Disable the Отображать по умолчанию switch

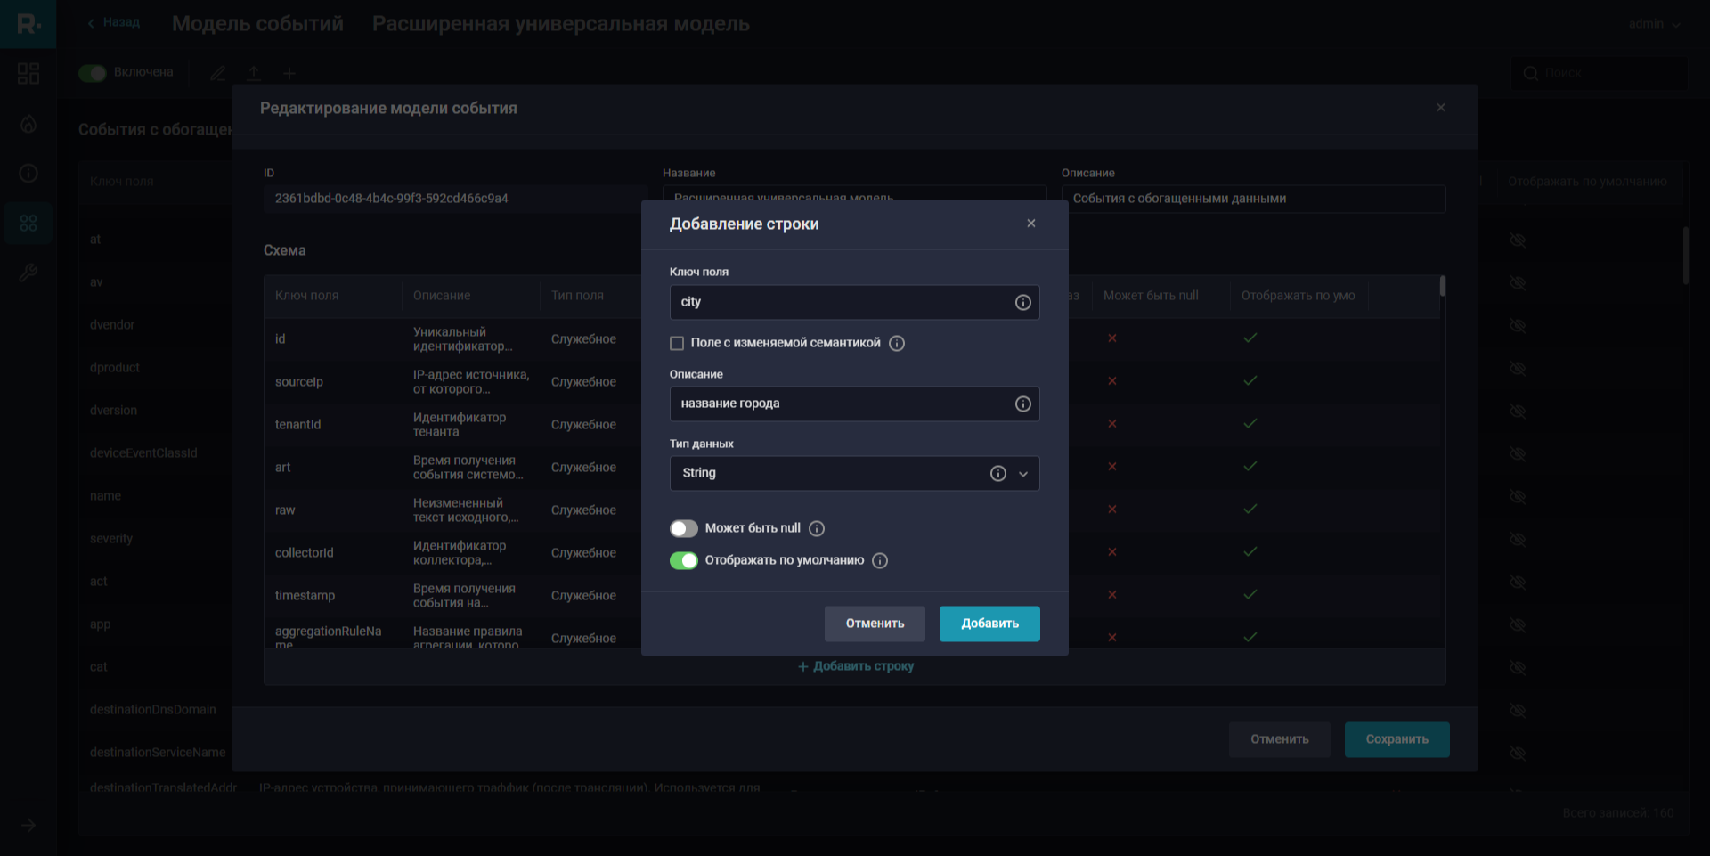click(x=684, y=561)
